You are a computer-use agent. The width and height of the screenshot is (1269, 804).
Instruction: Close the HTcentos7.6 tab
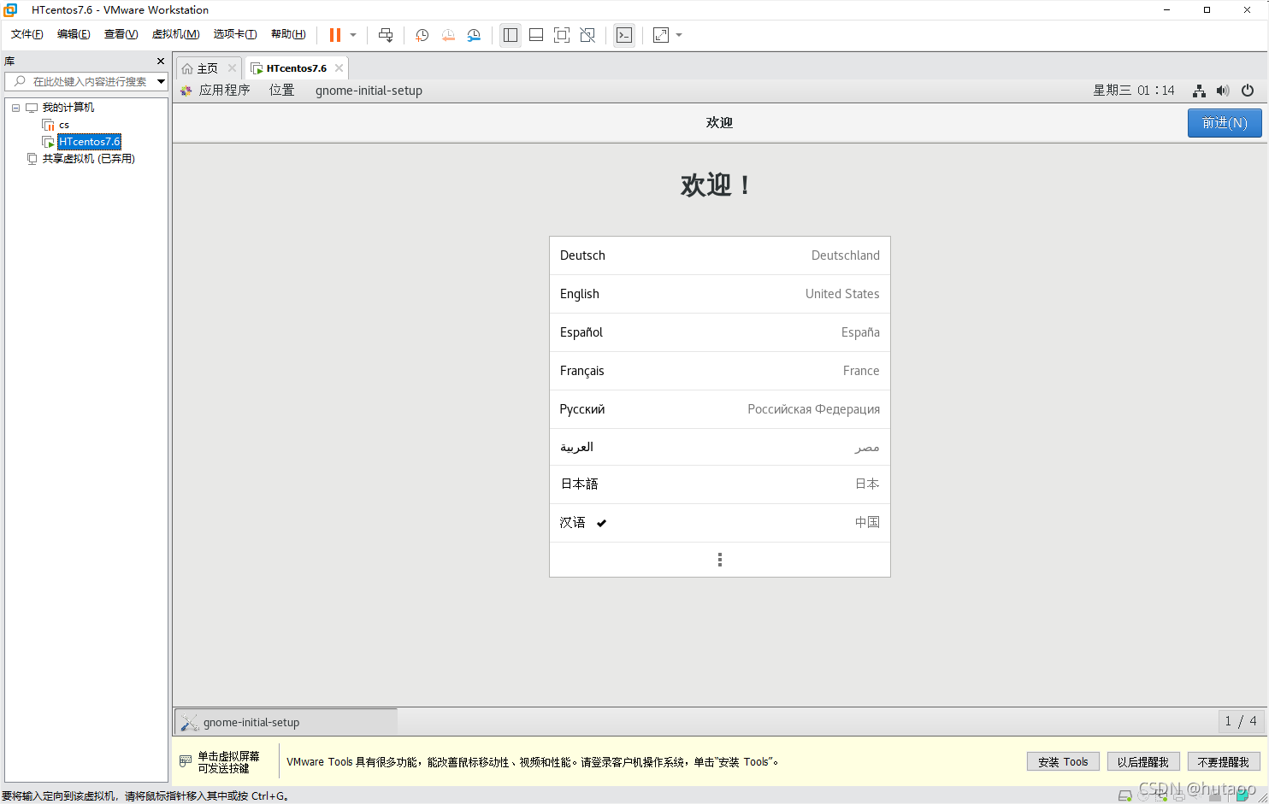click(x=339, y=68)
